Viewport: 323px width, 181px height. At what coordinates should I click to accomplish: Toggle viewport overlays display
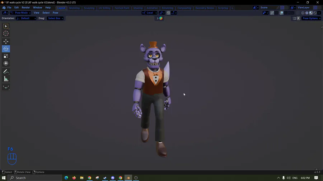281,13
